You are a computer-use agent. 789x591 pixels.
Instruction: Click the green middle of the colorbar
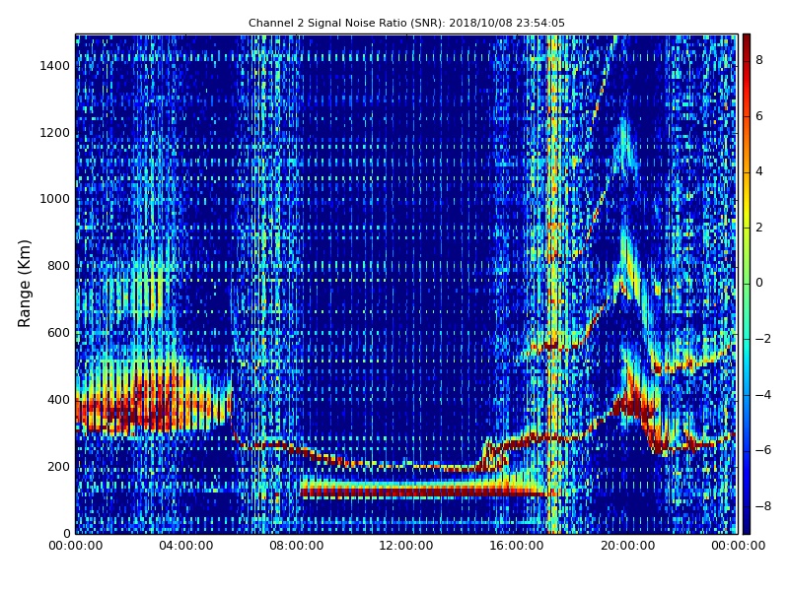[747, 284]
